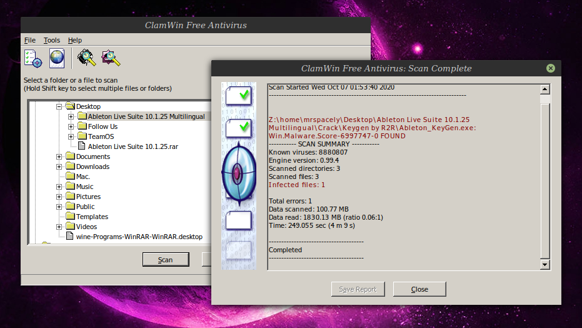The width and height of the screenshot is (582, 328).
Task: Expand the Ableton Live Suite 10.1.25 Multilingual folder
Action: (x=71, y=116)
